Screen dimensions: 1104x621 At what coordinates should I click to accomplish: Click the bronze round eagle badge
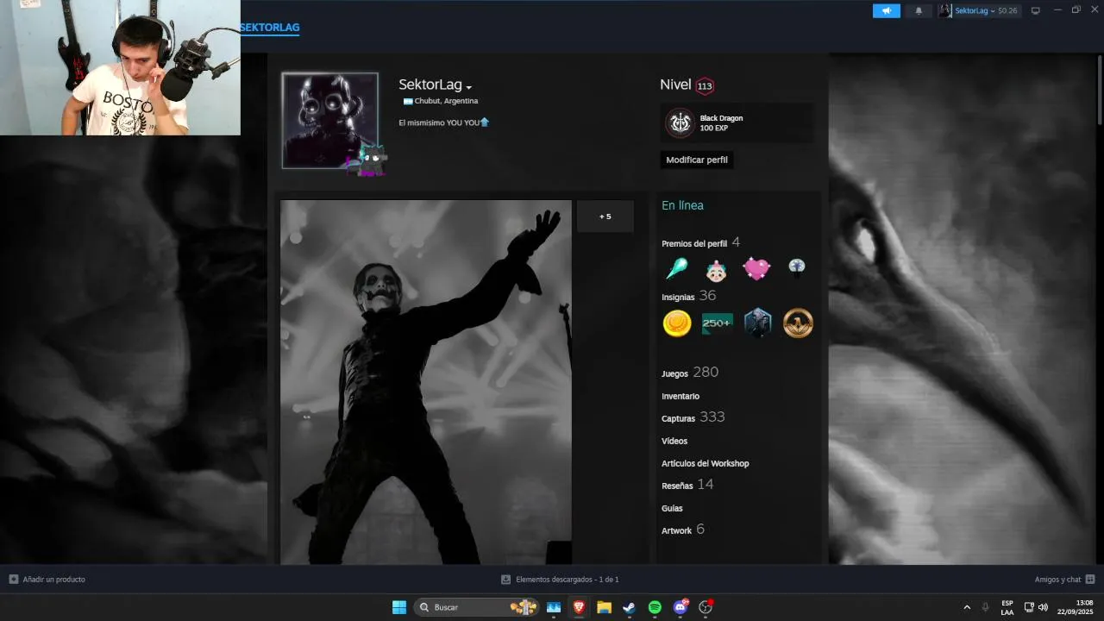click(798, 323)
